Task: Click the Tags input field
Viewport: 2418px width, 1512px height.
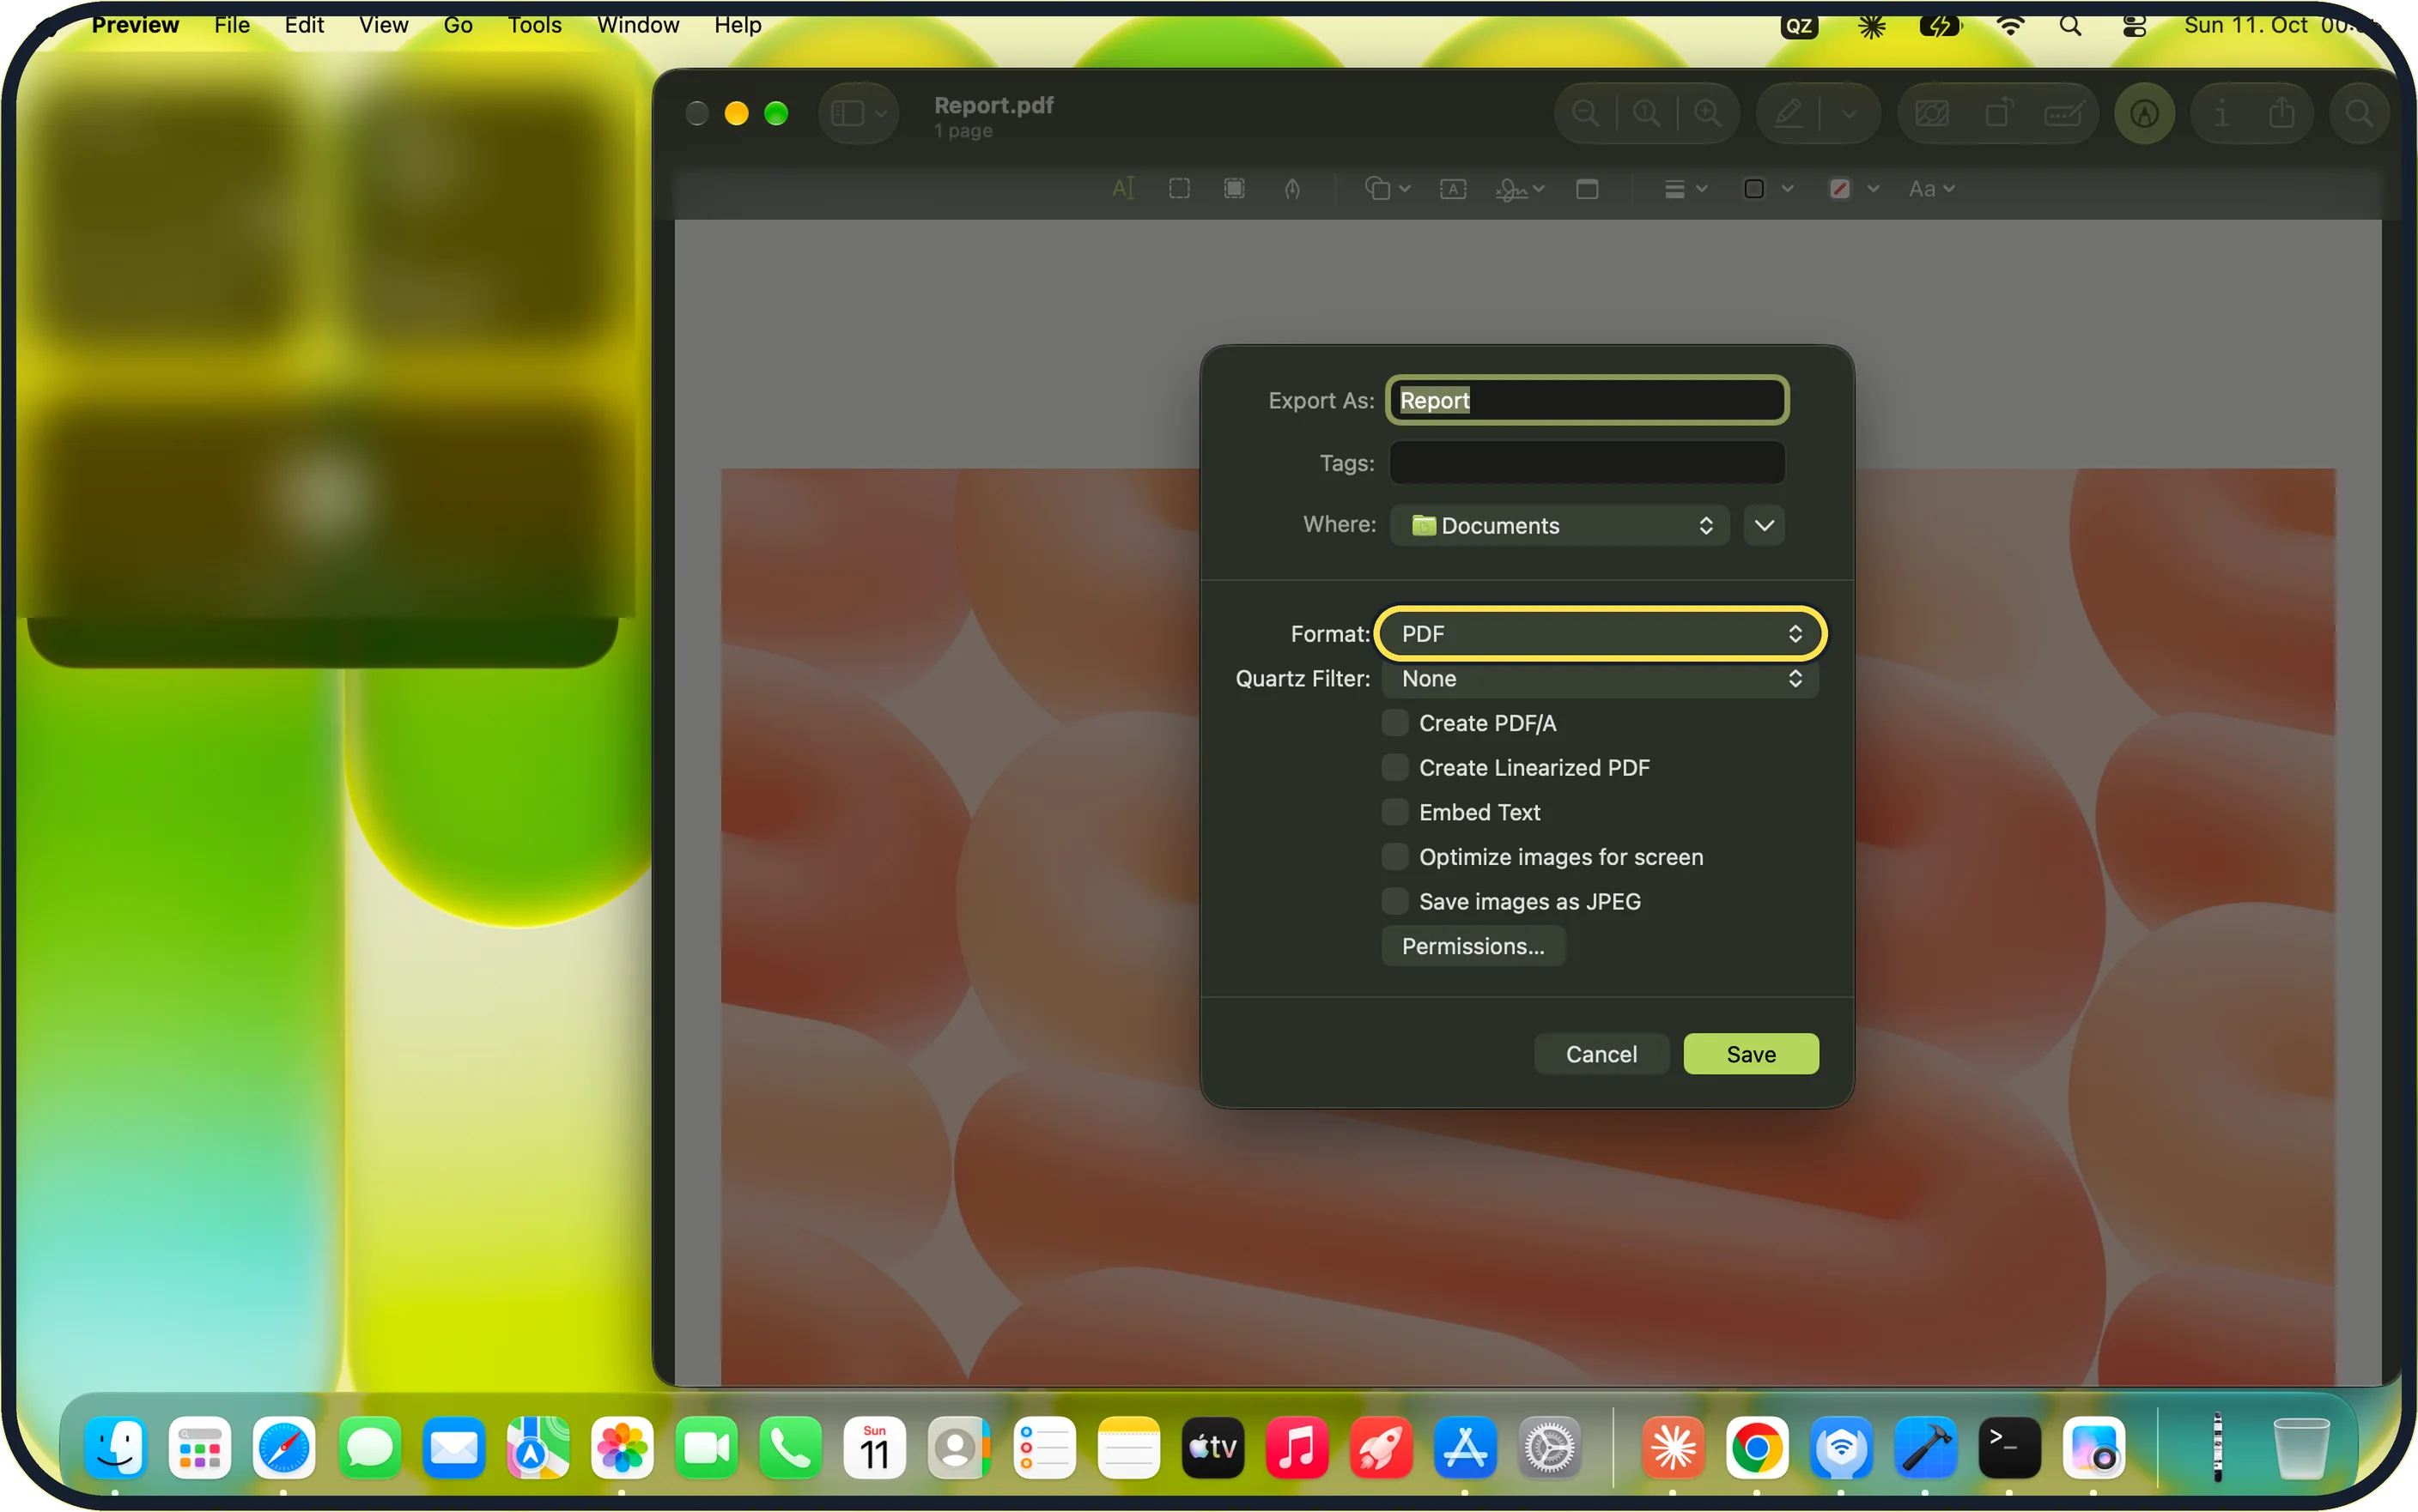Action: pyautogui.click(x=1587, y=463)
